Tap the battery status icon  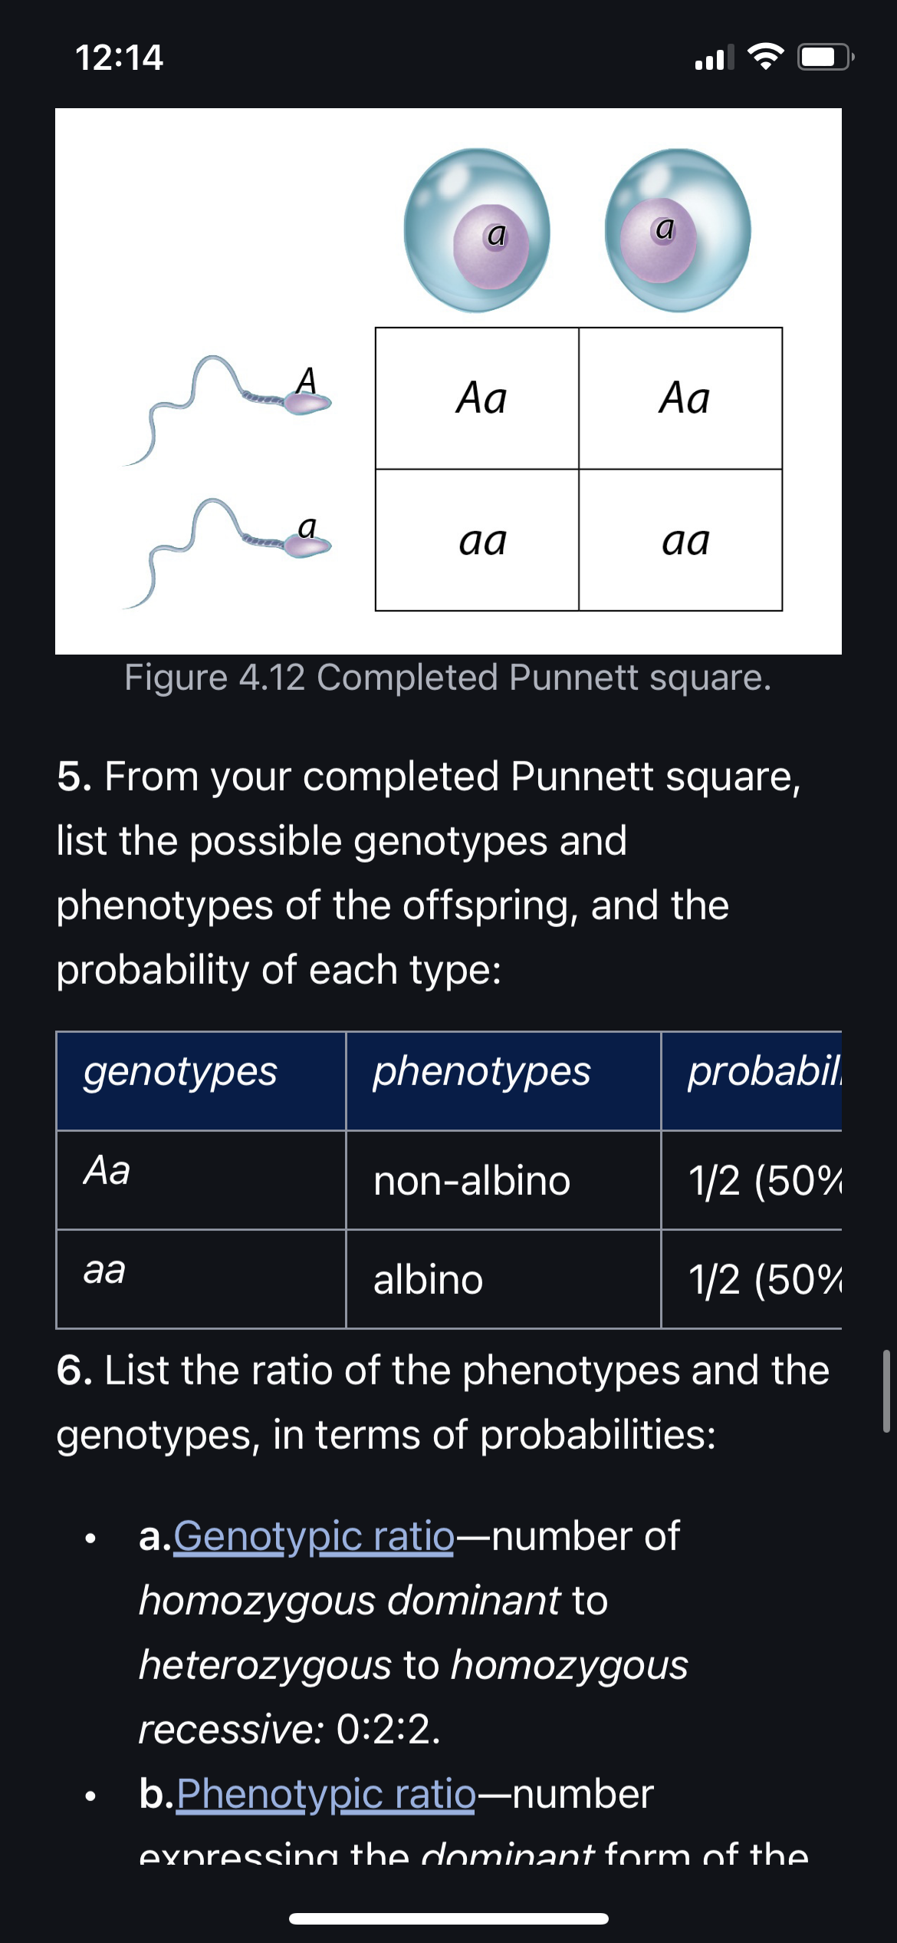tap(826, 57)
